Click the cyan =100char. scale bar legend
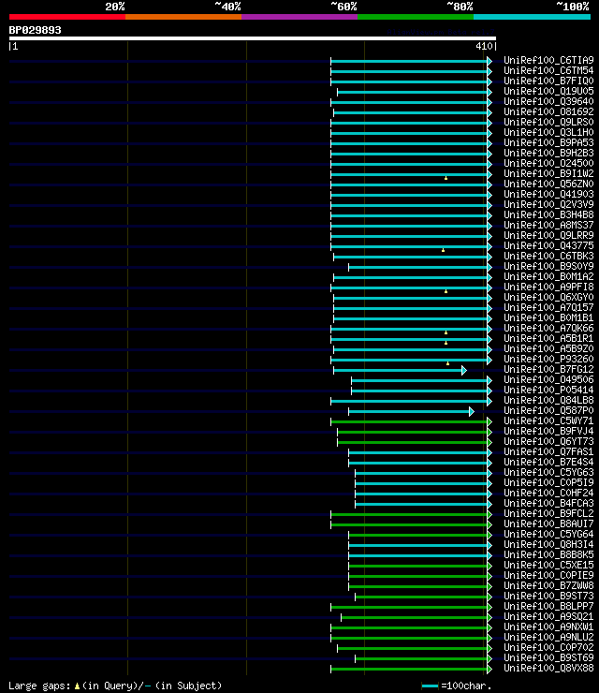Viewport: 599px width, 693px height. pos(430,686)
